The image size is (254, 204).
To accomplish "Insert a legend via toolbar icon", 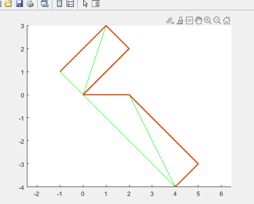I will pos(70,3).
